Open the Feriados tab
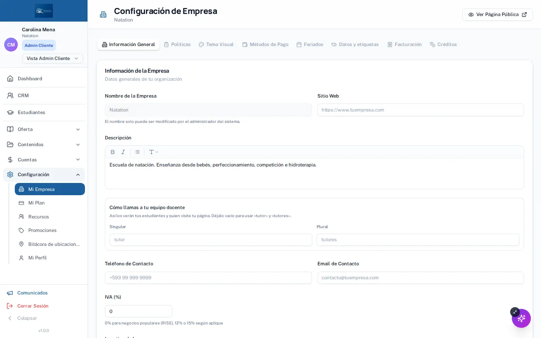This screenshot has width=541, height=338. point(310,44)
